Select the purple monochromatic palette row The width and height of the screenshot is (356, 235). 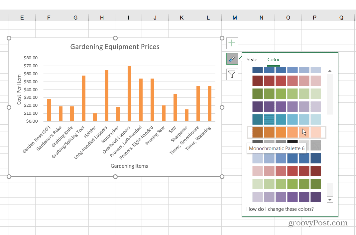(286, 106)
